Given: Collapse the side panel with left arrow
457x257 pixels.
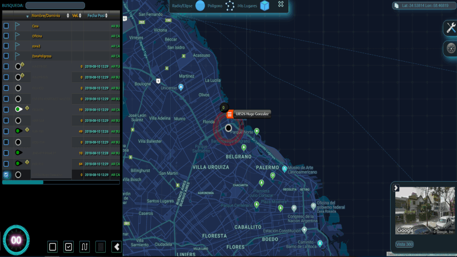Looking at the screenshot, I should tap(117, 247).
